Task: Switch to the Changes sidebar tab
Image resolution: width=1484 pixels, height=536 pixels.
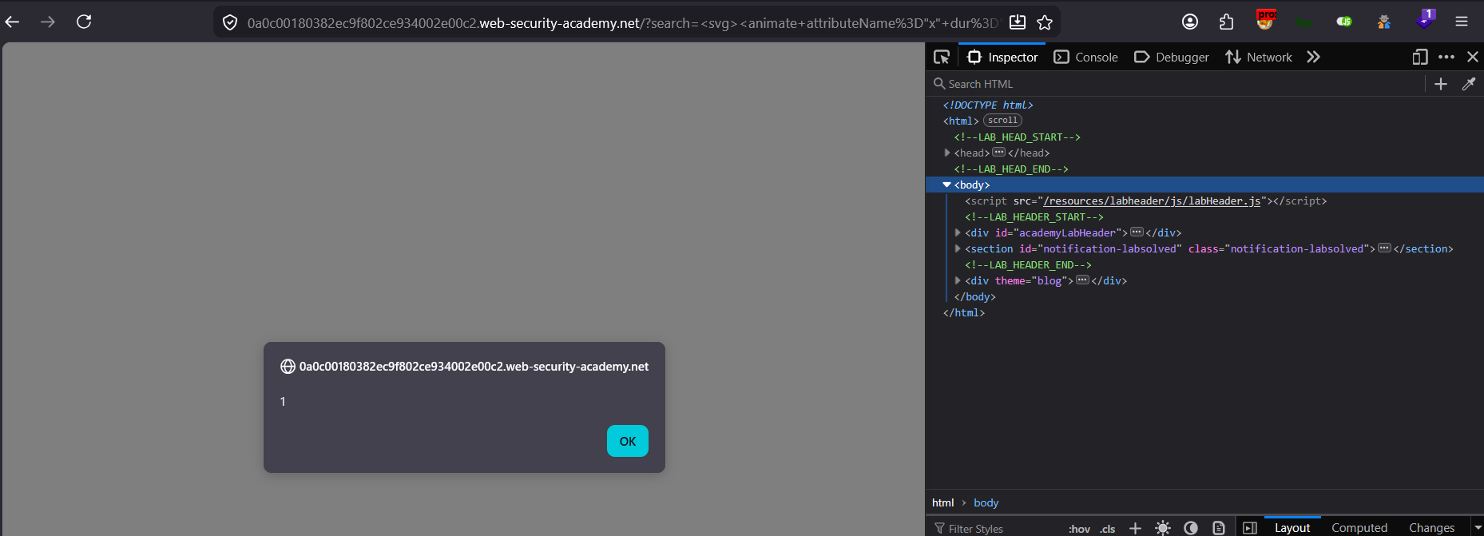Action: coord(1431,527)
